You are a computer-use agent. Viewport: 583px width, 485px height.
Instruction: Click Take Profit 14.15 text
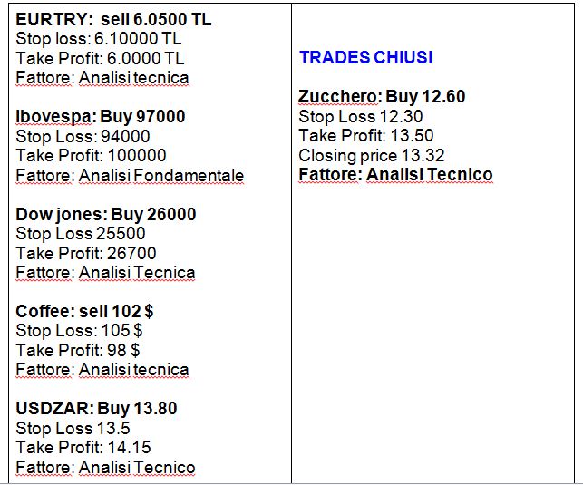pyautogui.click(x=83, y=448)
